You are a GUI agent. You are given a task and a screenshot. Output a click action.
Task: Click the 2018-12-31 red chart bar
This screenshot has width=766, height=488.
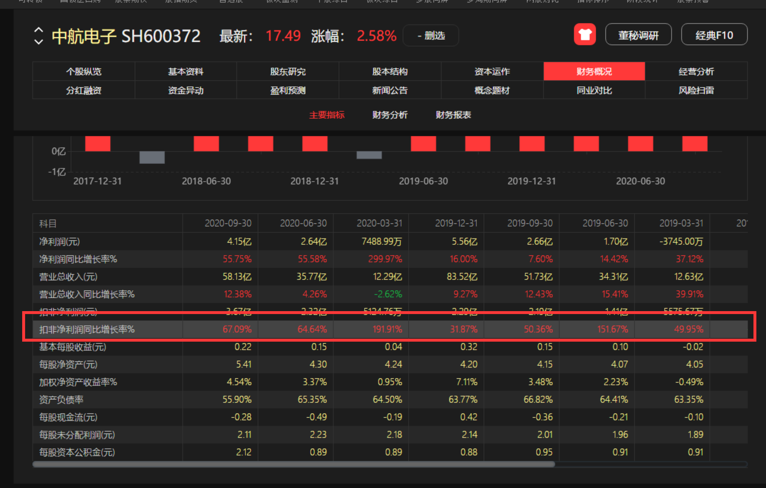point(315,143)
